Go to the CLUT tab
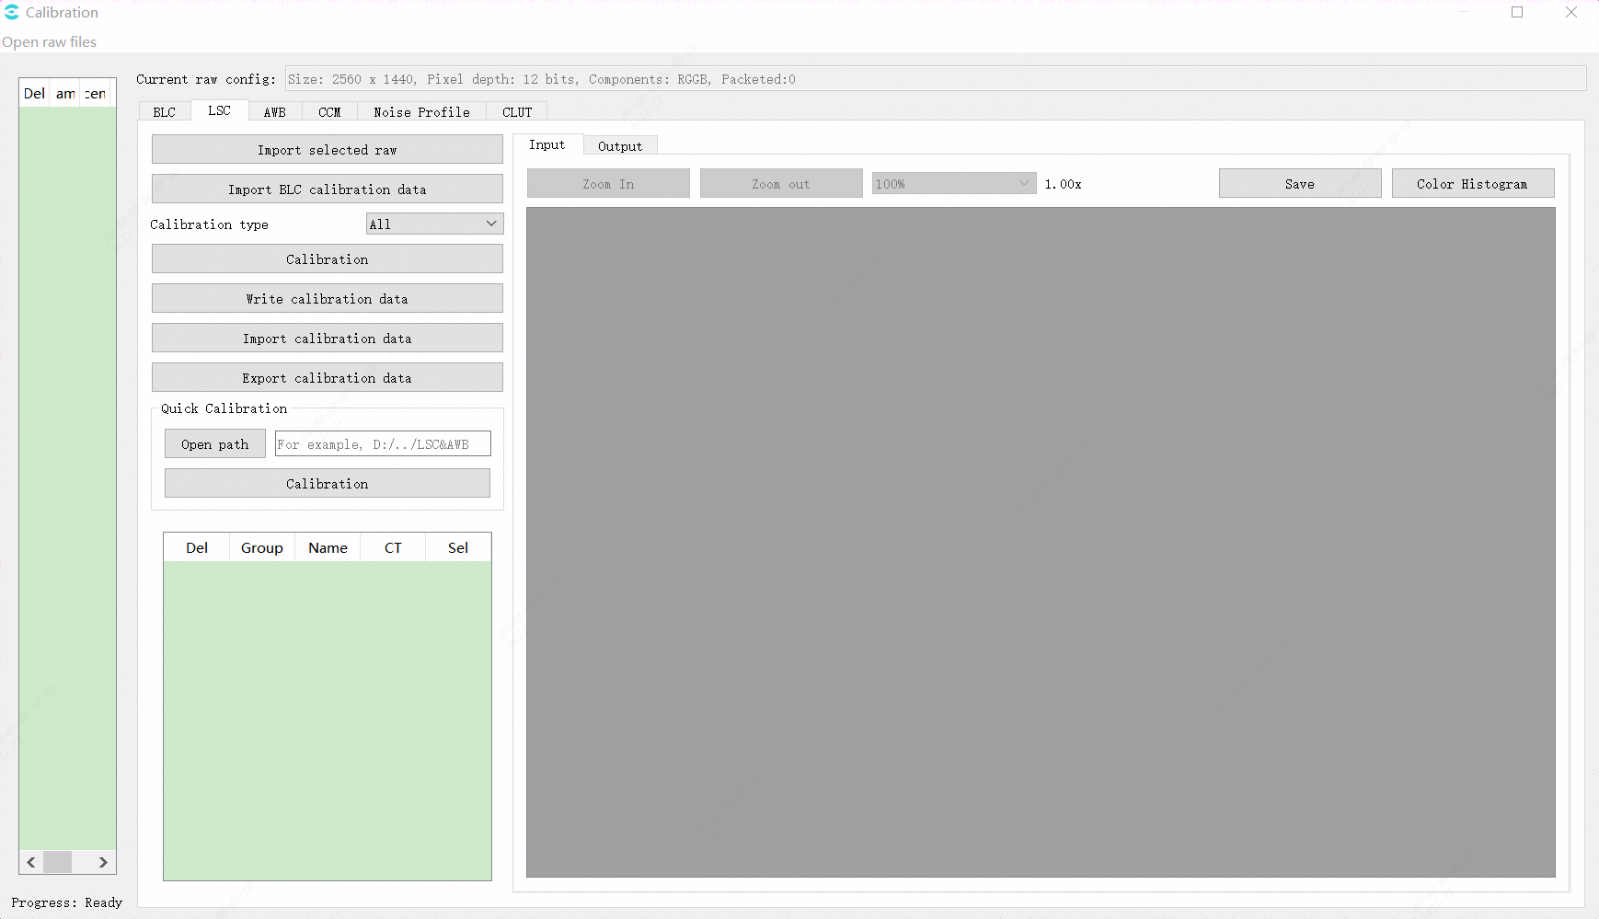The height and width of the screenshot is (919, 1599). [517, 111]
